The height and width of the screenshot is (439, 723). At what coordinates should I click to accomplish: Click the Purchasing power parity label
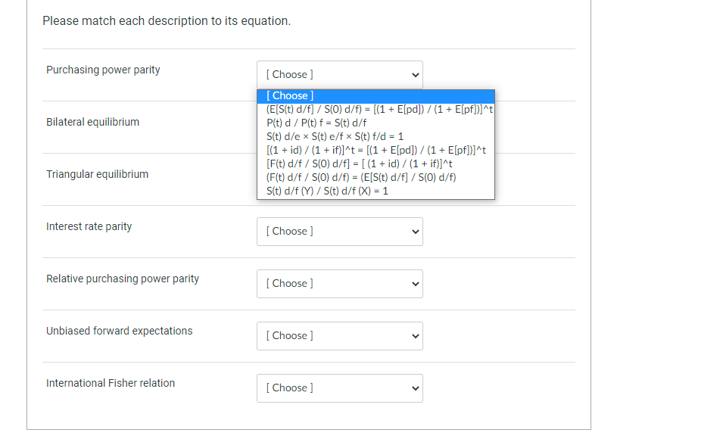(103, 70)
